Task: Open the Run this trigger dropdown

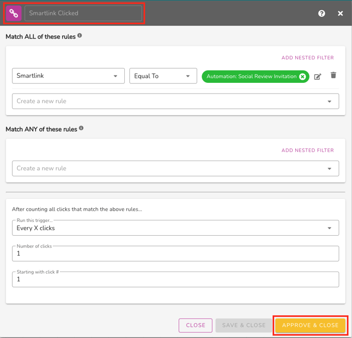Action: coord(175,228)
